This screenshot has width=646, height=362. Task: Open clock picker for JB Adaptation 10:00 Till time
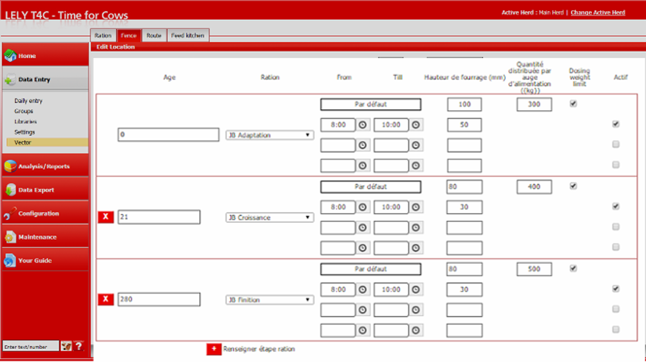coord(415,125)
